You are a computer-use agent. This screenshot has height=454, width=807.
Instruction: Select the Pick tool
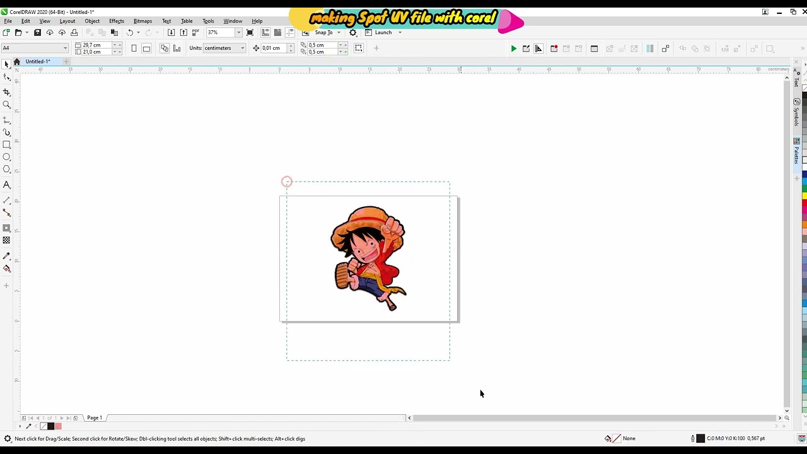click(6, 64)
